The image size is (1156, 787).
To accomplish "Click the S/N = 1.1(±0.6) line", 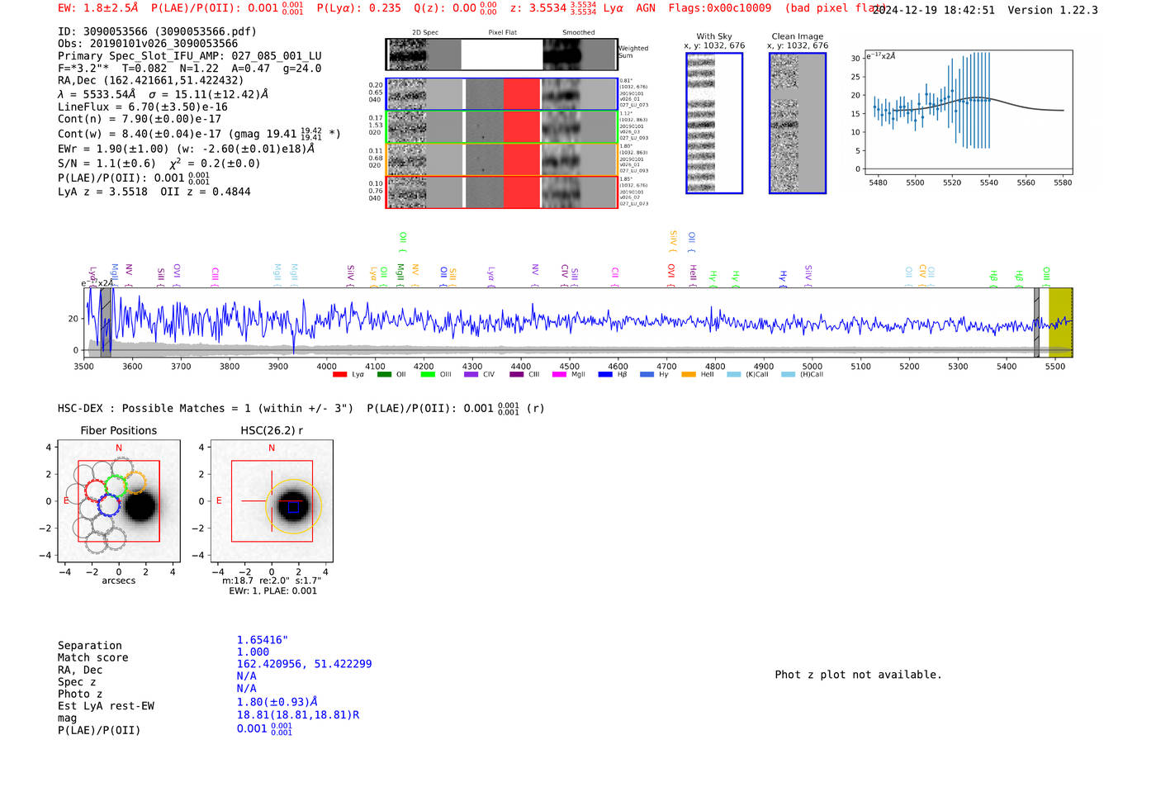I will pyautogui.click(x=159, y=164).
